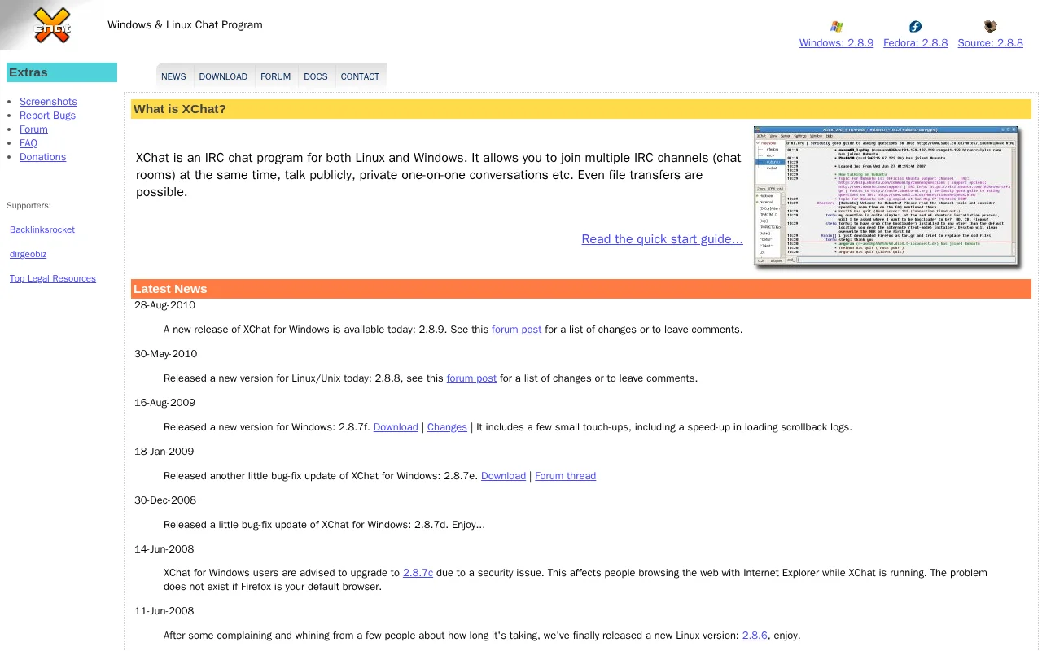Click the Supporters: label
This screenshot has height=651, width=1042.
click(28, 205)
